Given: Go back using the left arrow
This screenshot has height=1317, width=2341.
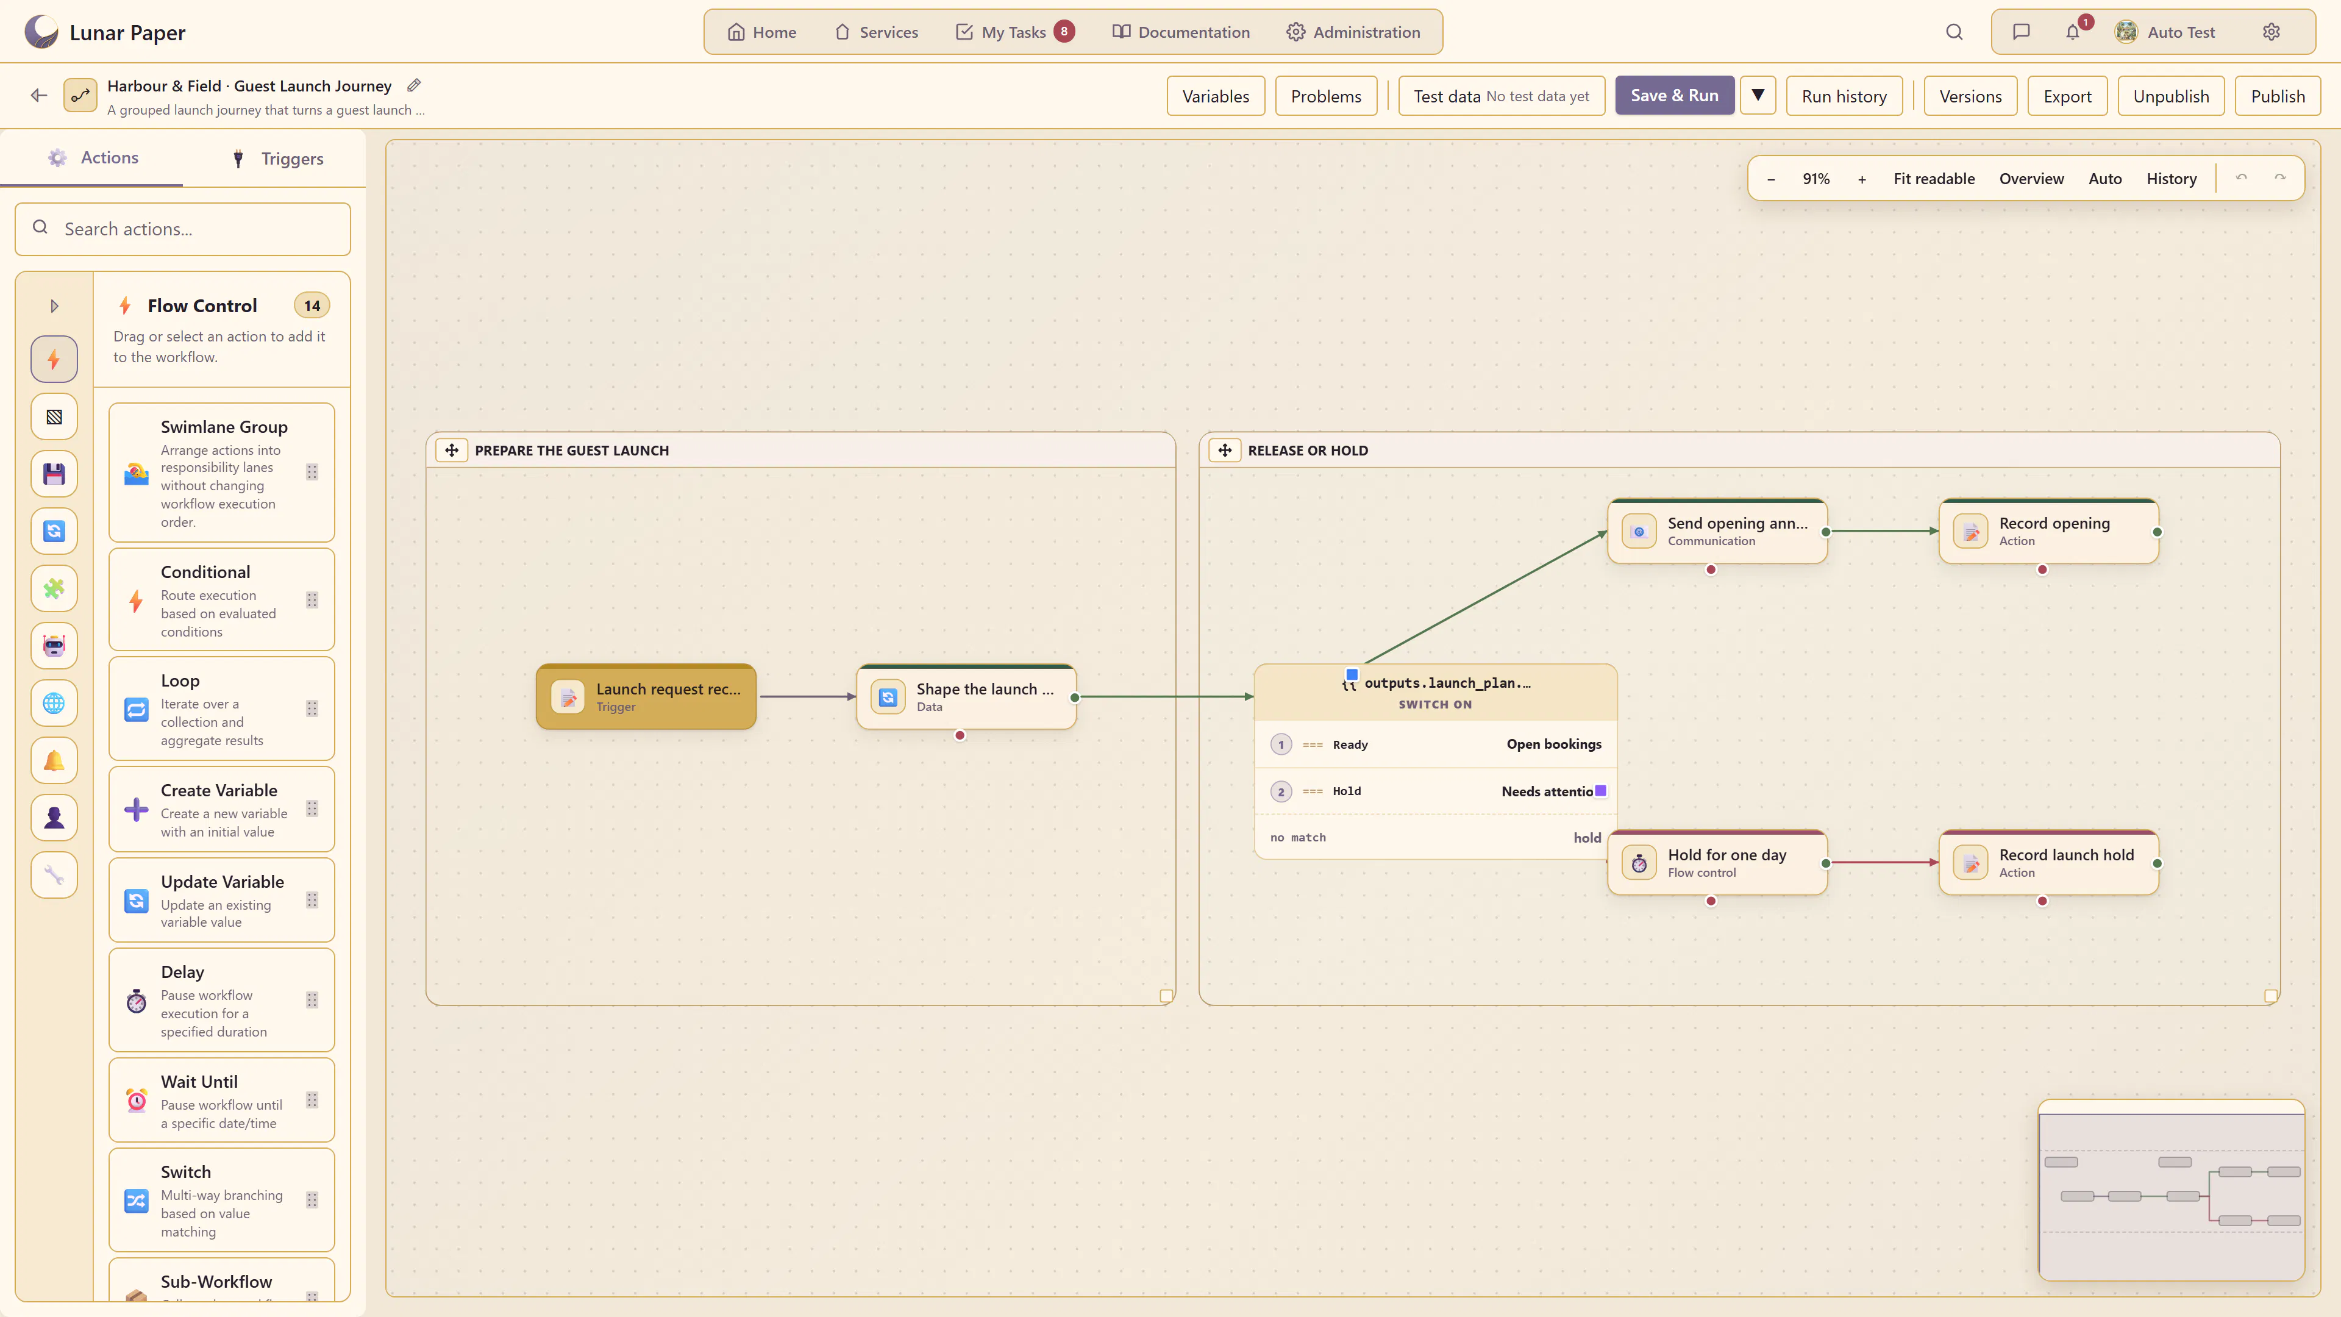Looking at the screenshot, I should point(38,96).
